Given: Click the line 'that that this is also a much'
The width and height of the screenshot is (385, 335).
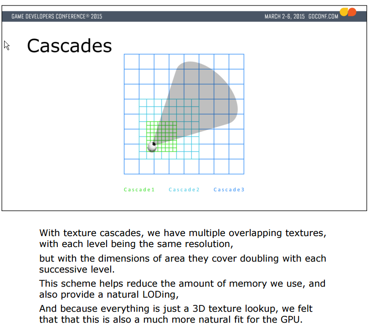Looking at the screenshot, I should pyautogui.click(x=171, y=320).
